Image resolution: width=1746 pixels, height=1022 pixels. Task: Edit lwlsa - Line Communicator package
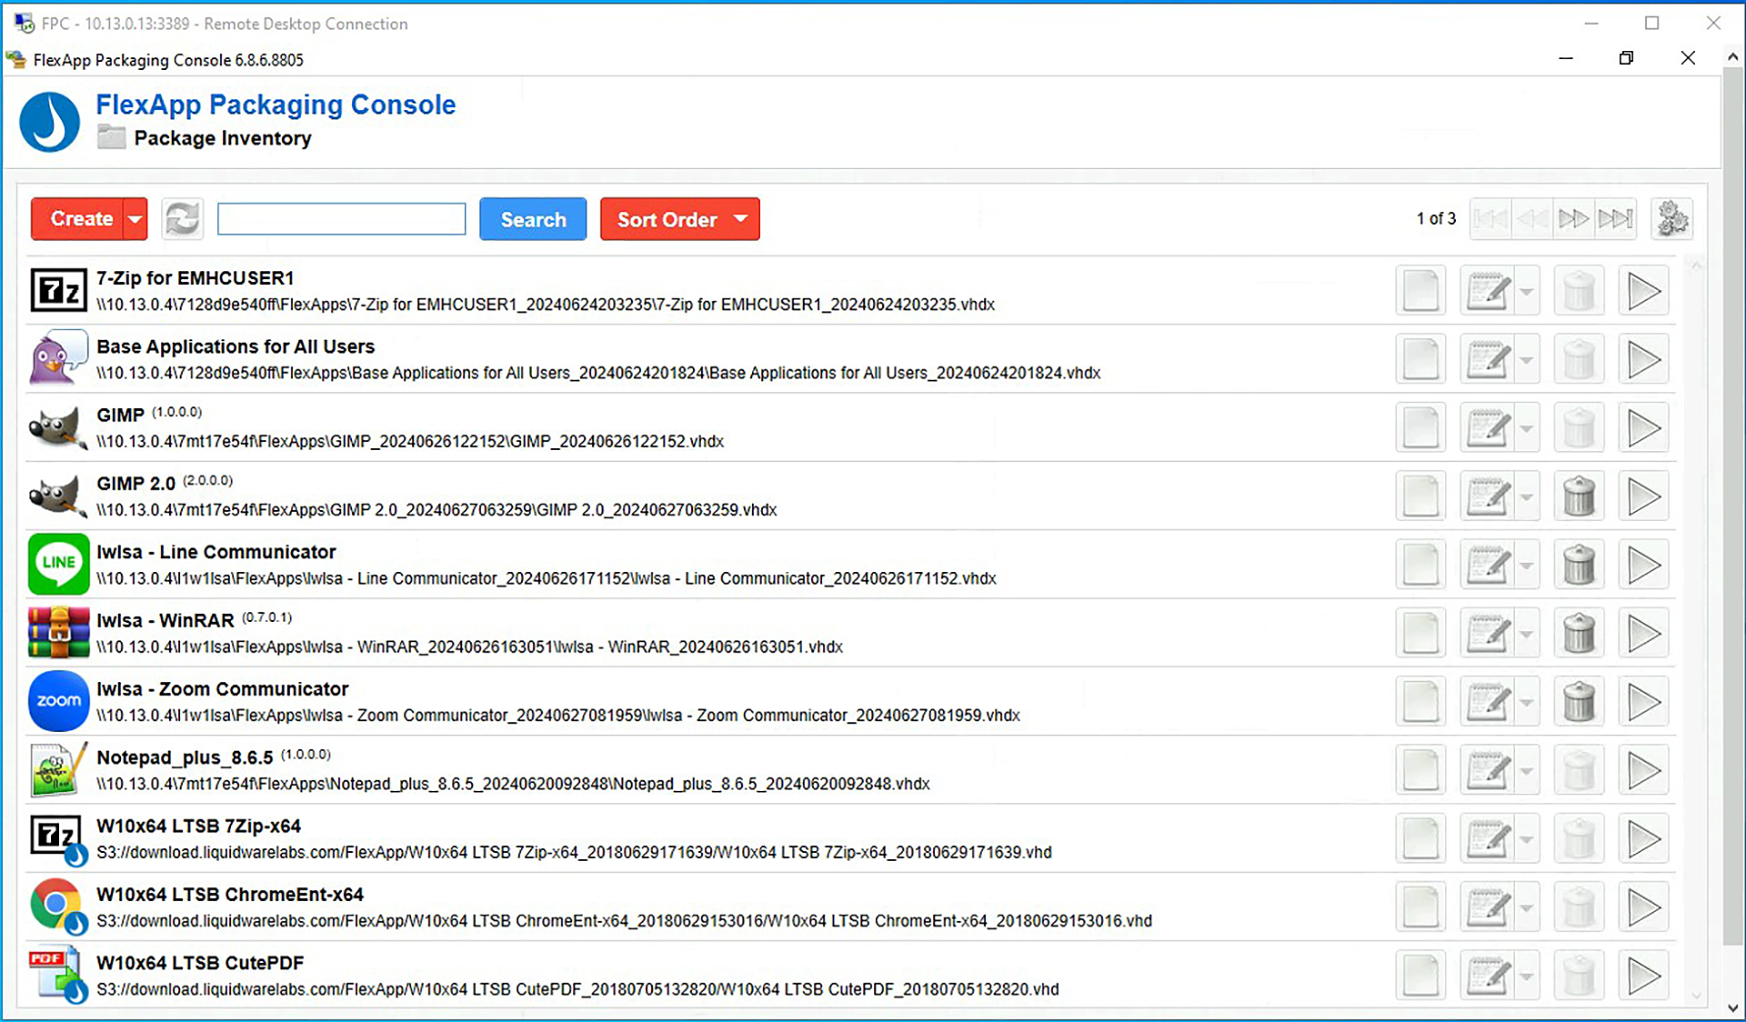1487,566
